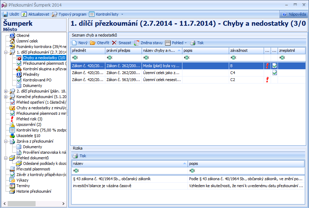Open Prověření stanoviska tree item
The image size is (309, 208).
[44, 152]
